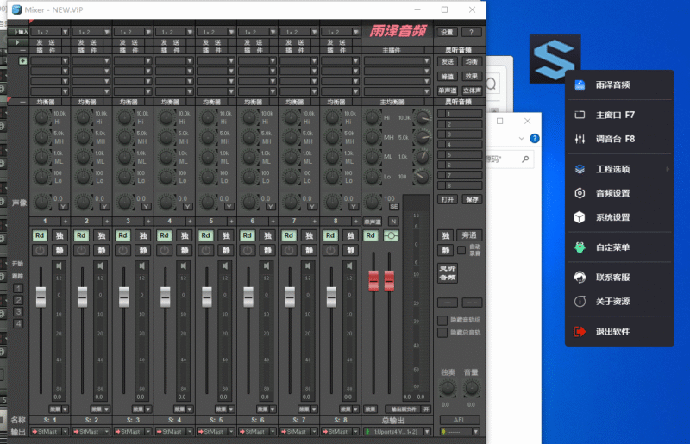Screen dimensions: 690x444
Task: Click the 系统设置 cube icon
Action: click(x=580, y=217)
